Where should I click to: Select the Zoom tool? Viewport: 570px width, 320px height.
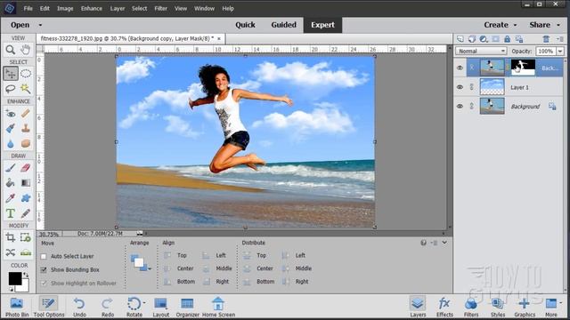(10, 50)
